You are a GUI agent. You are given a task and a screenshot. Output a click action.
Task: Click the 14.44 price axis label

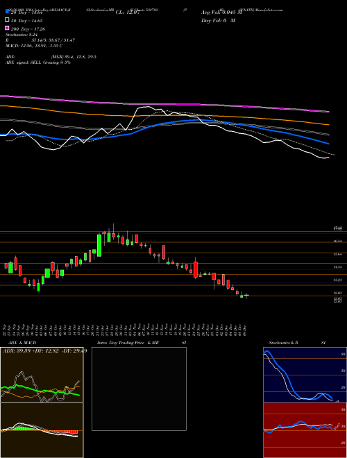[338, 267]
